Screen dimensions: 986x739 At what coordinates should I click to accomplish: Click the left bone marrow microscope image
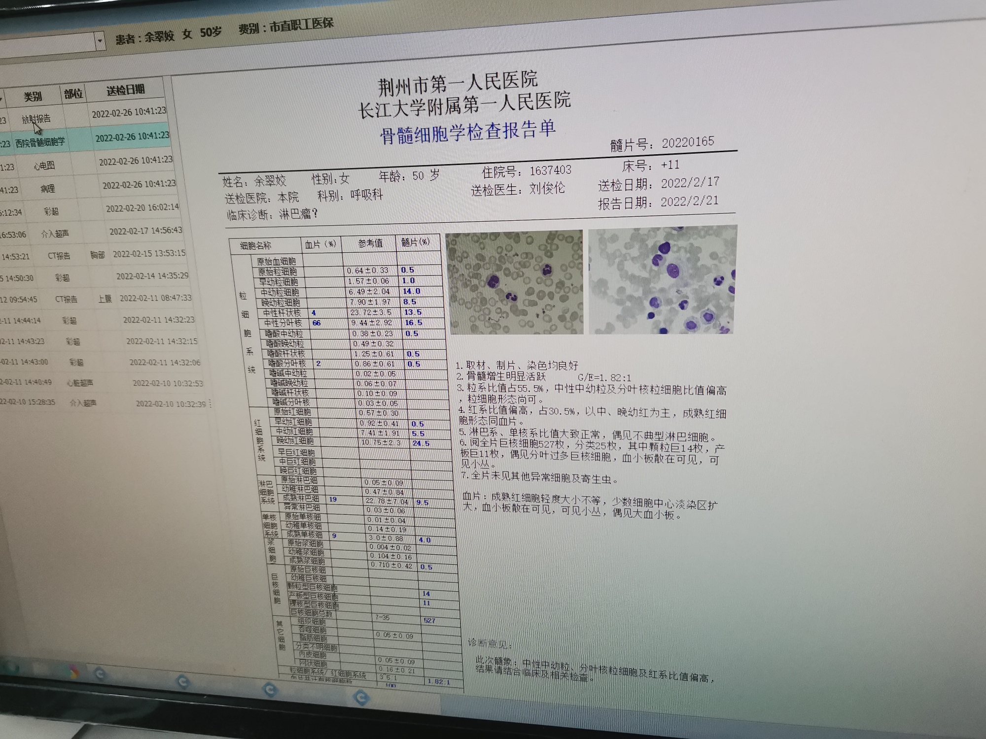514,283
